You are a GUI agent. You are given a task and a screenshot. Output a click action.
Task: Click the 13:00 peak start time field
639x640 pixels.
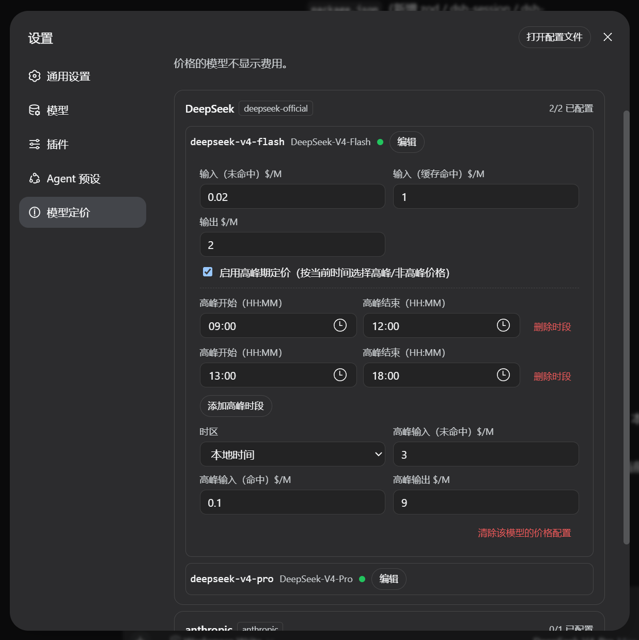278,376
